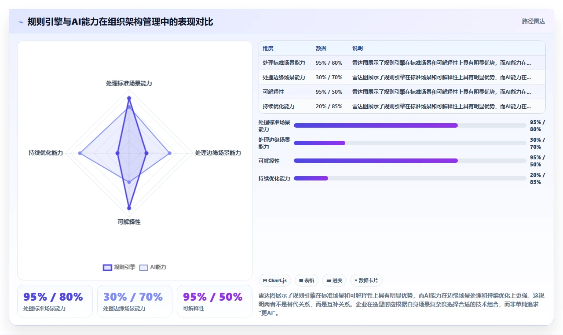This screenshot has height=335, width=563.
Task: Click the AI能力 point on 持续优化能力 axis
Action: click(80, 153)
